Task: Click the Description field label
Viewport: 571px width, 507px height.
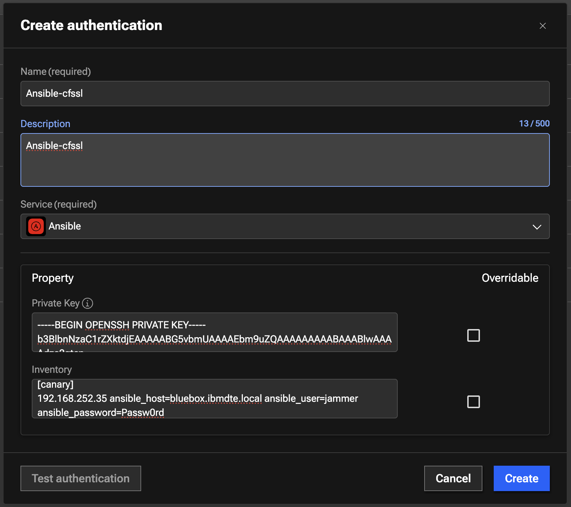Action: click(x=46, y=124)
